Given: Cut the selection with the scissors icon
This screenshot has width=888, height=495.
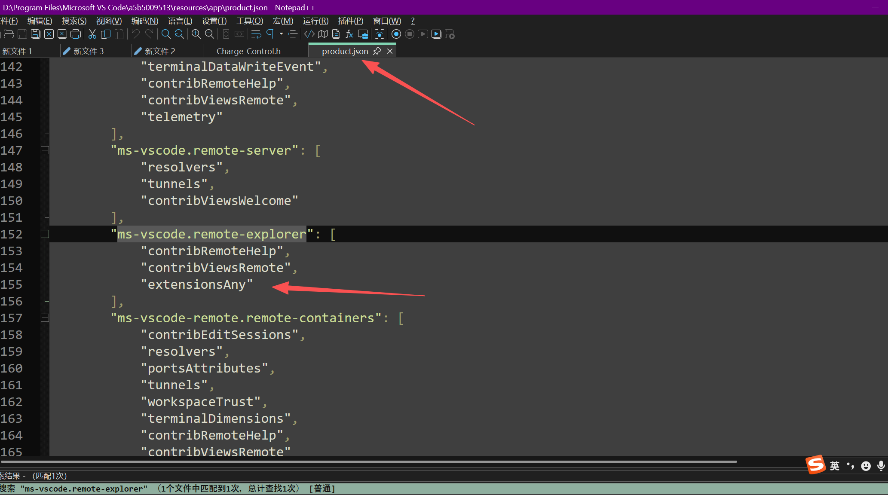Looking at the screenshot, I should click(92, 34).
